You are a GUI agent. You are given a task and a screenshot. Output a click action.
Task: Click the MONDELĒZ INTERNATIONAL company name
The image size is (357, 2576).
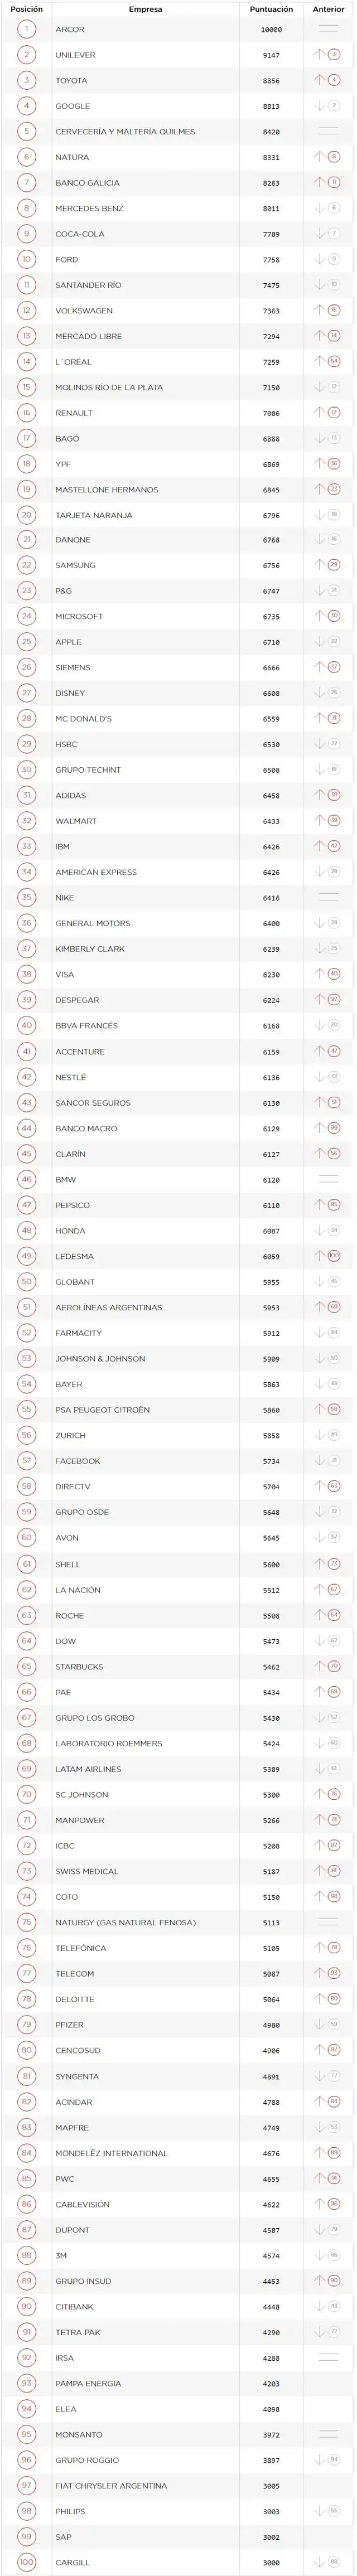(111, 2152)
